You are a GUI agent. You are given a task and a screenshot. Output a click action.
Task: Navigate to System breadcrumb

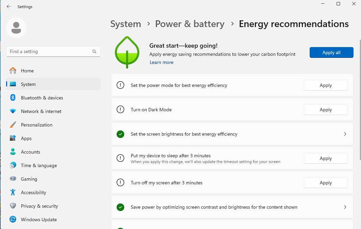point(125,24)
